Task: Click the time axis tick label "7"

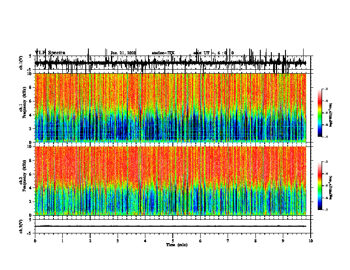Action: point(228,241)
